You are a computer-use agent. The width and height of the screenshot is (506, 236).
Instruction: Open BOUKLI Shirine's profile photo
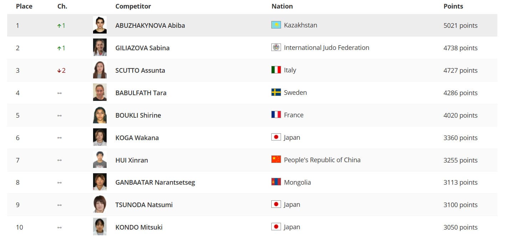(100, 115)
